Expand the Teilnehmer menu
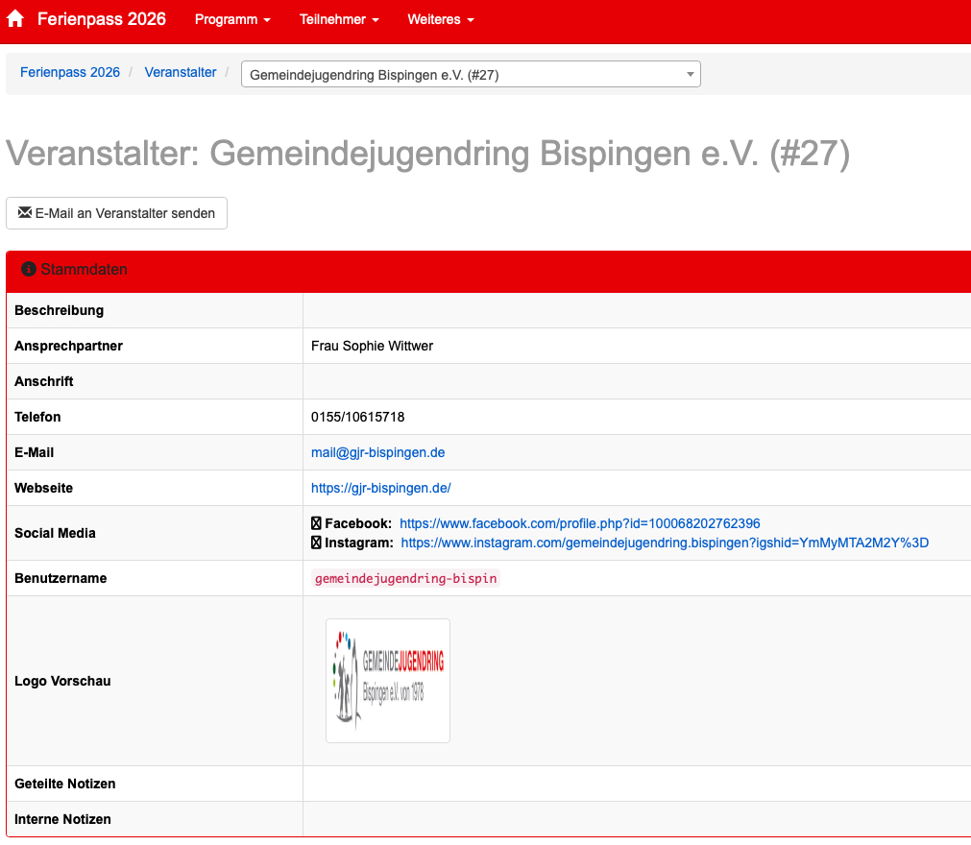The width and height of the screenshot is (971, 845). (x=339, y=19)
